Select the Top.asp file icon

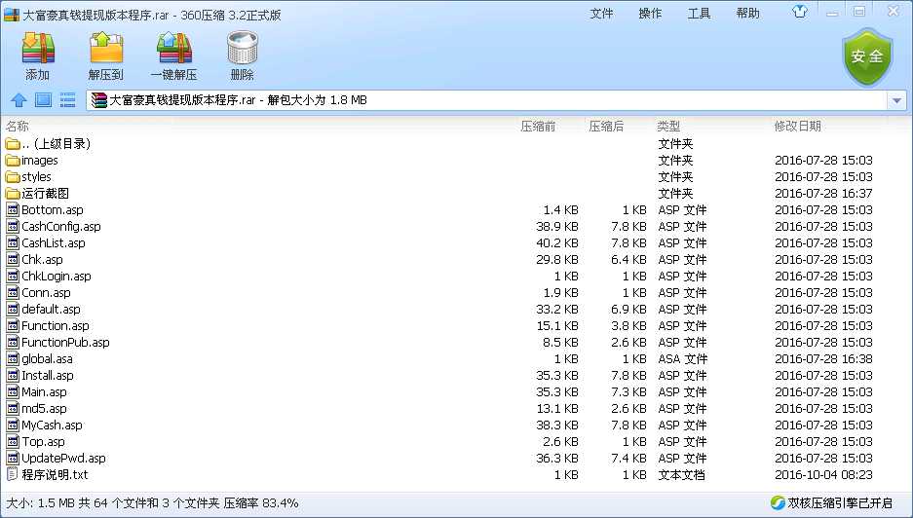click(13, 442)
